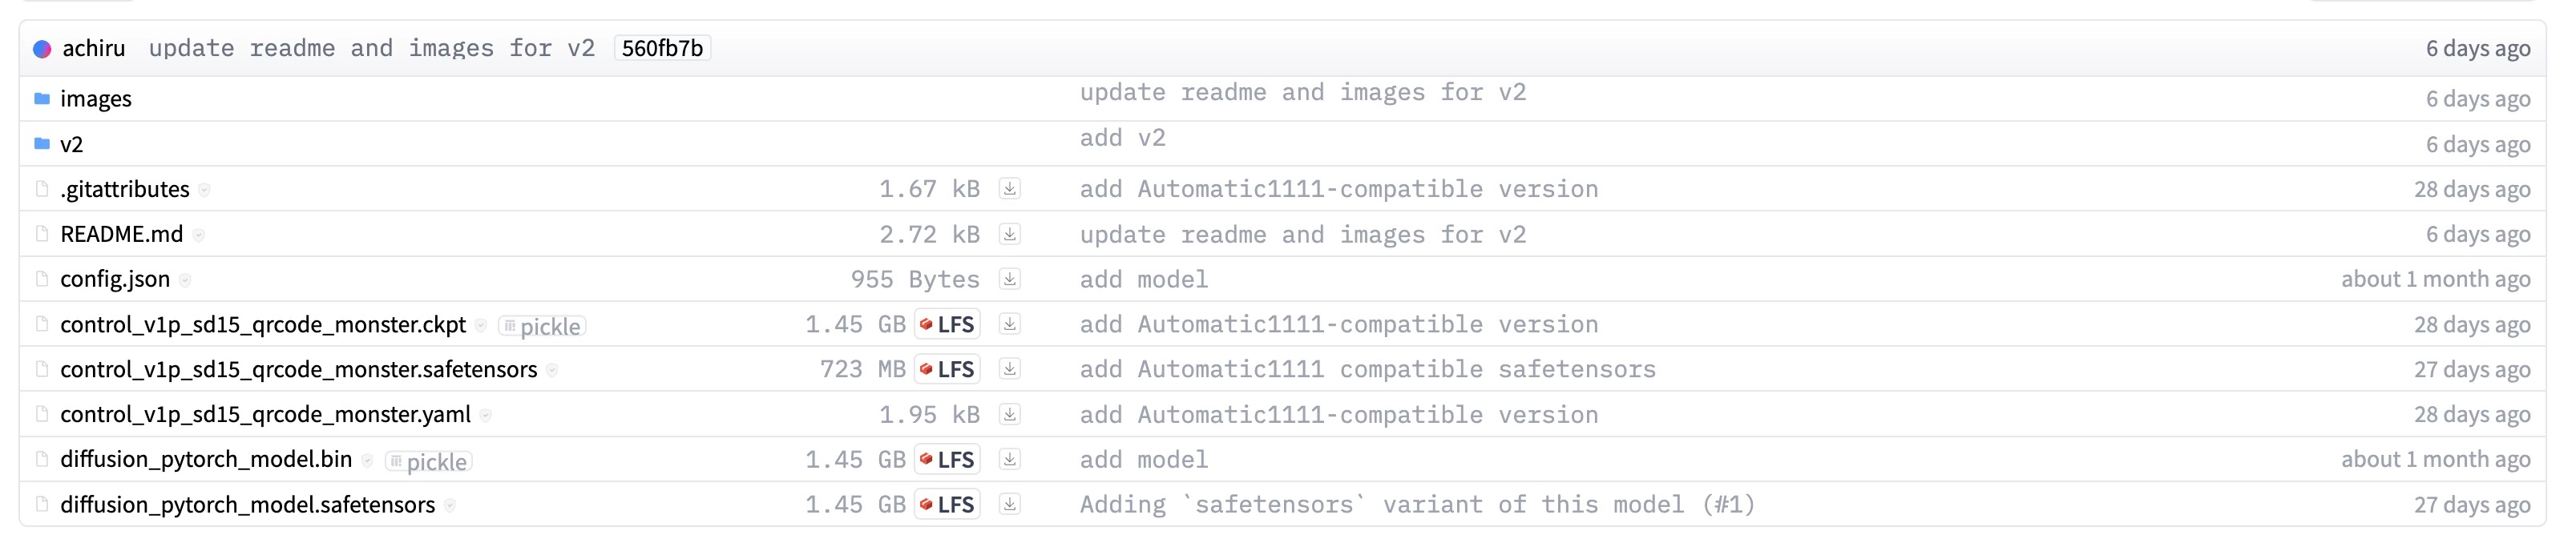Download the qrcode_monster.yaml file
The image size is (2576, 543).
click(x=1009, y=414)
